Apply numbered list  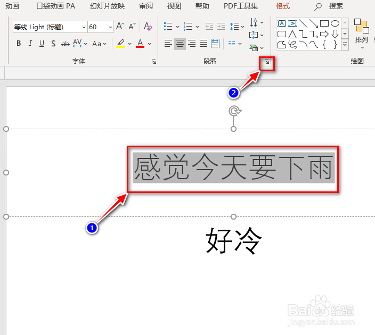tap(187, 26)
